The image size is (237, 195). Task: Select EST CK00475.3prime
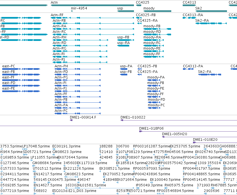62,180
